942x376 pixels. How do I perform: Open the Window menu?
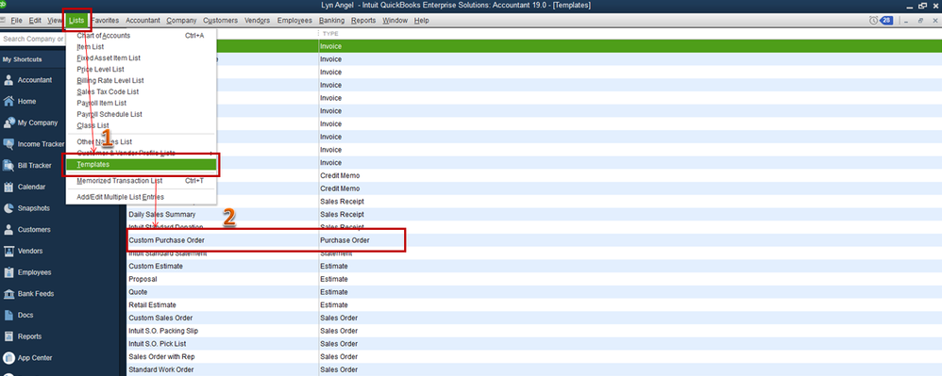(395, 21)
